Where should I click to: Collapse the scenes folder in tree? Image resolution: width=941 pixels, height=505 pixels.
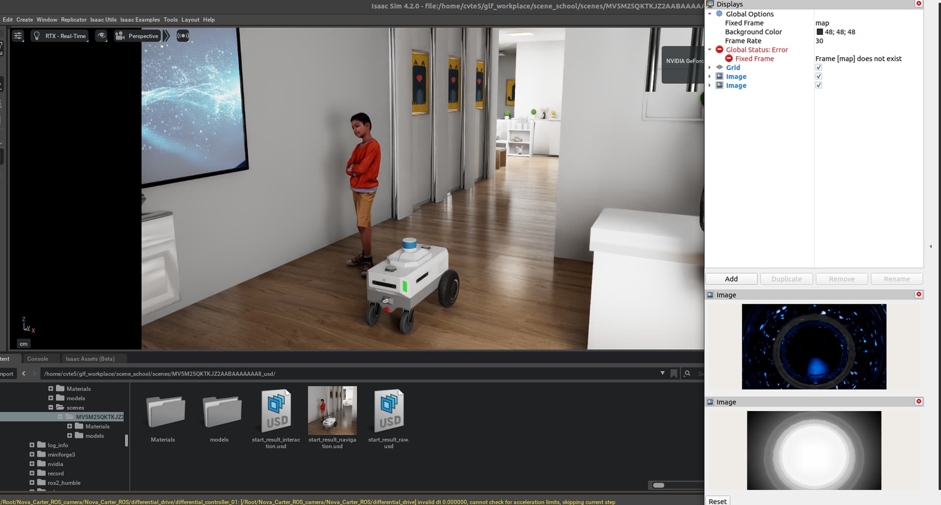coord(51,407)
